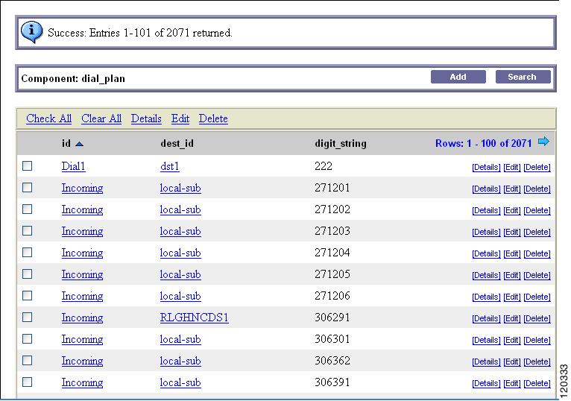This screenshot has width=571, height=401.
Task: Select checkbox for digit string 271201
Action: pos(28,188)
